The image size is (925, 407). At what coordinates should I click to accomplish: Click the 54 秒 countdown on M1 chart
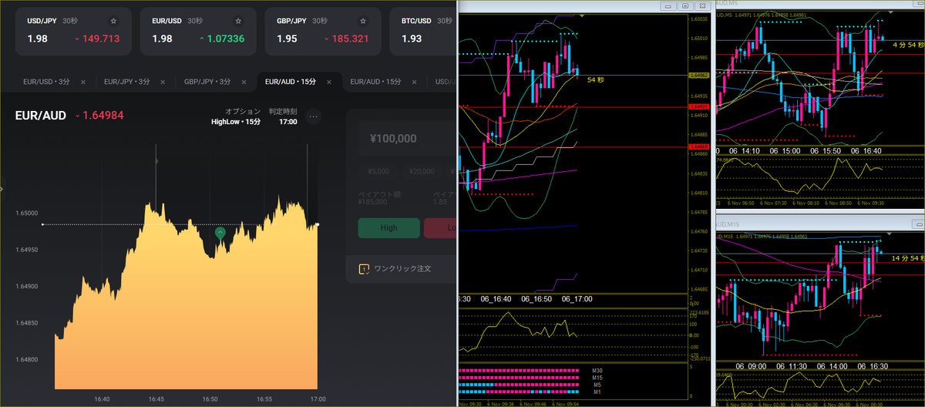595,79
